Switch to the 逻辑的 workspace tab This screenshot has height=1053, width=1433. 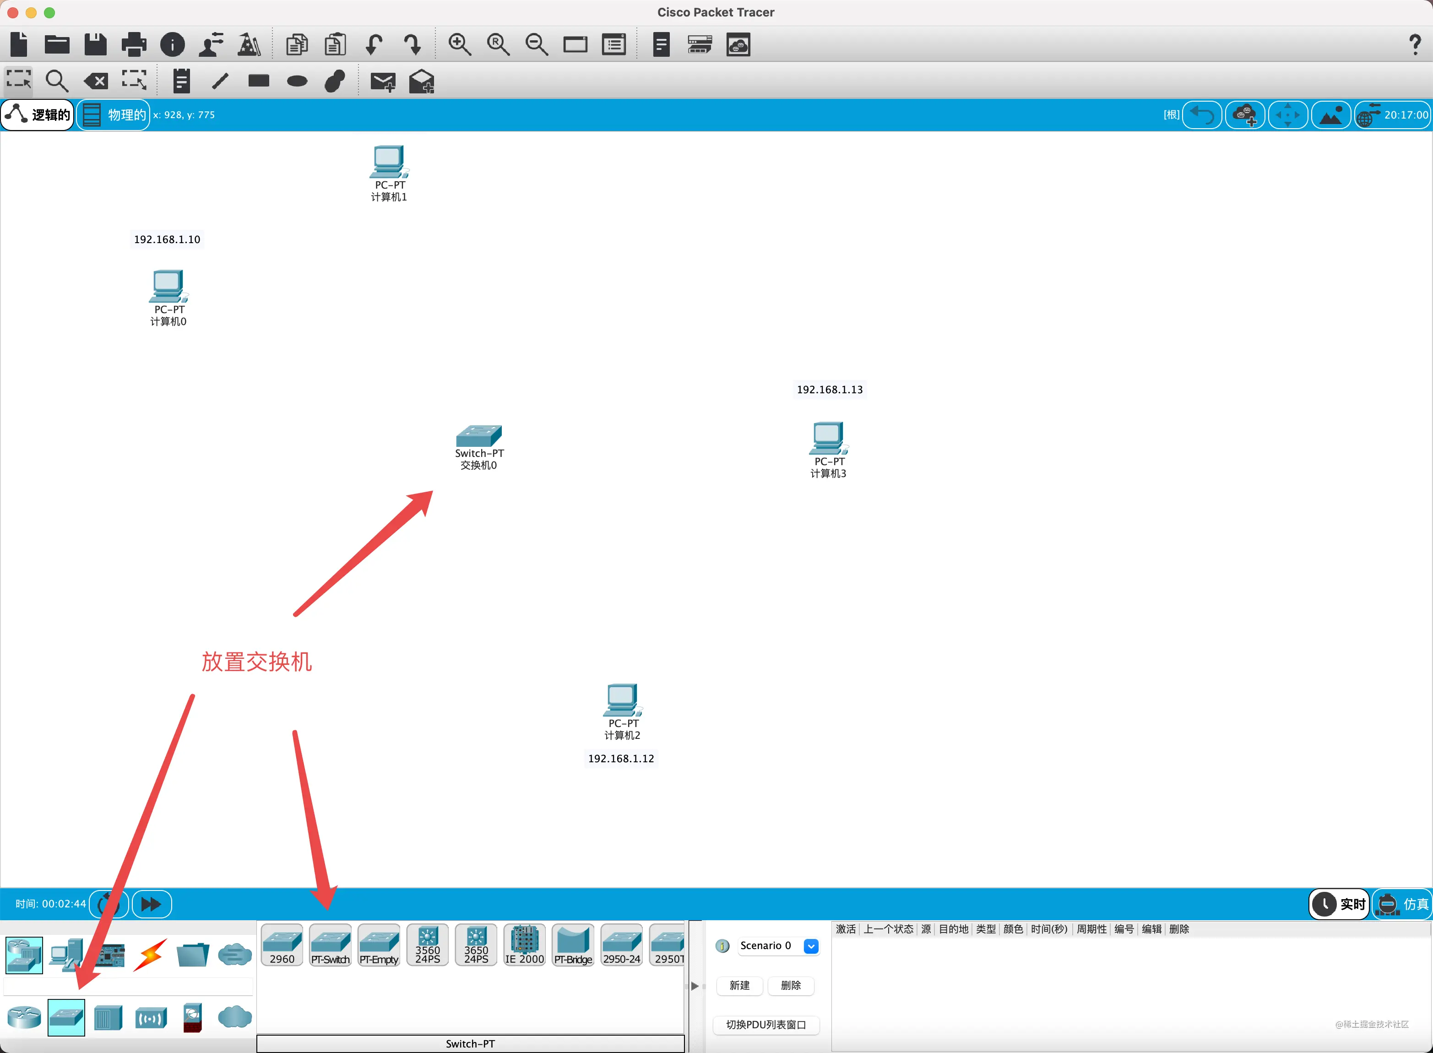pyautogui.click(x=38, y=115)
